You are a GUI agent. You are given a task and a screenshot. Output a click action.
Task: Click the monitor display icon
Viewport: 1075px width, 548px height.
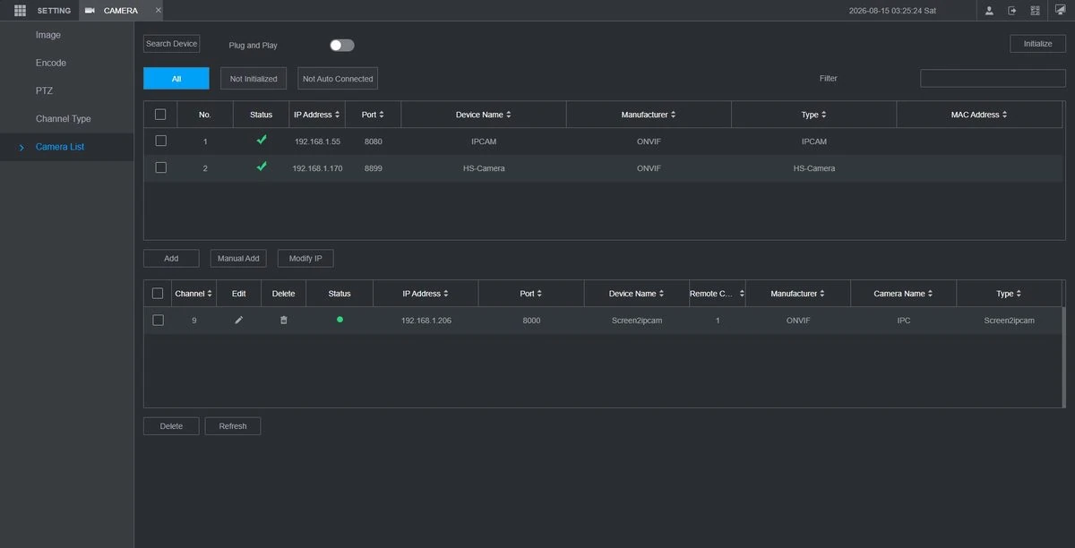pyautogui.click(x=1060, y=11)
